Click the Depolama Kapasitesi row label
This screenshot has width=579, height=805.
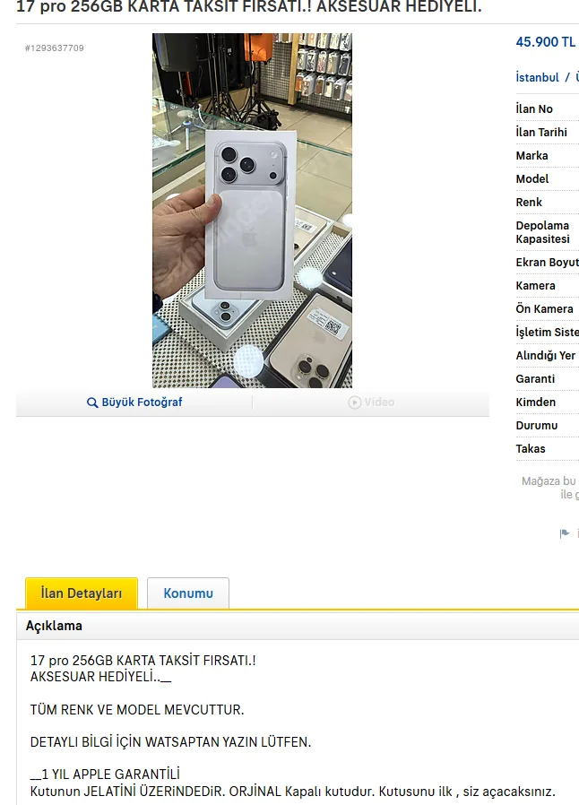click(542, 232)
